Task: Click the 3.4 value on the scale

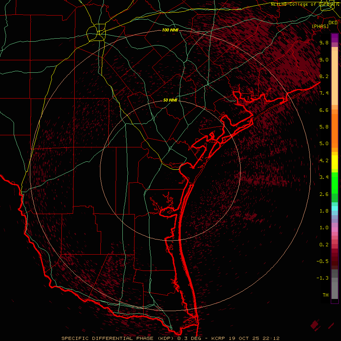Action: point(324,177)
